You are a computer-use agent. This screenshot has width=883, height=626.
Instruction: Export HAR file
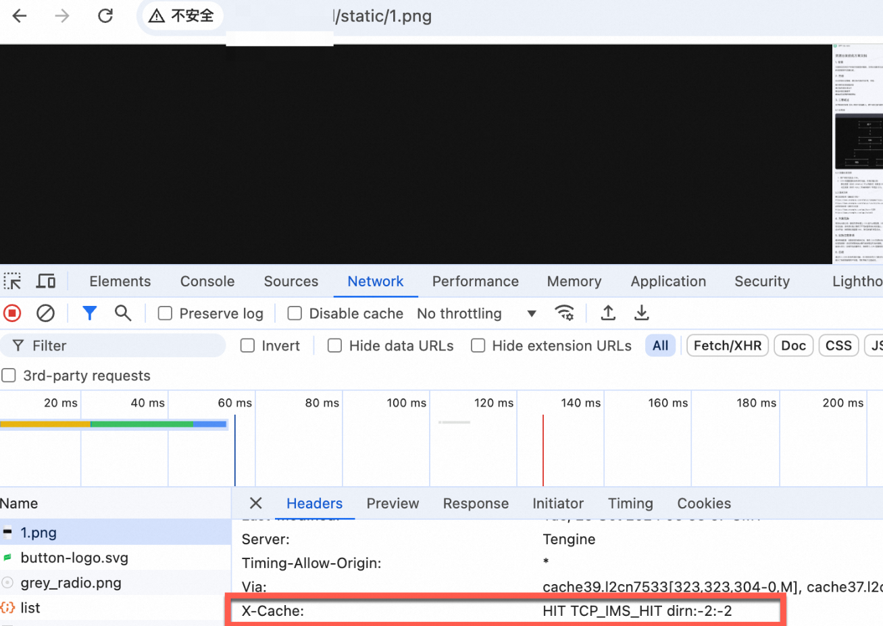pos(641,313)
